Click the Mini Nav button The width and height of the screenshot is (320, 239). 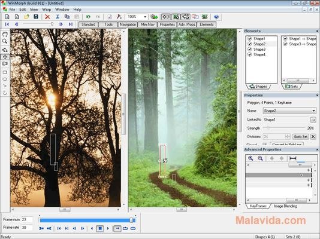tap(148, 24)
